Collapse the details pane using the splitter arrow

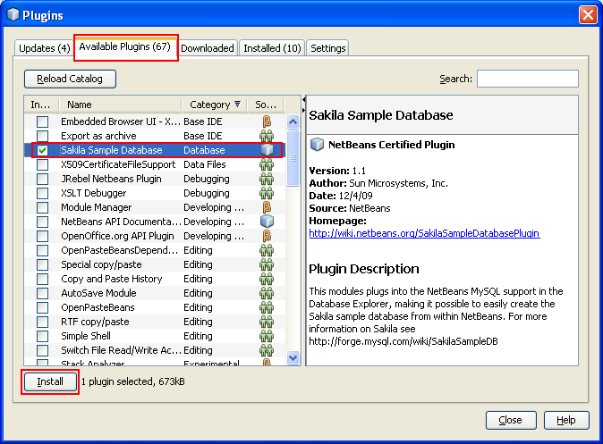pos(303,99)
